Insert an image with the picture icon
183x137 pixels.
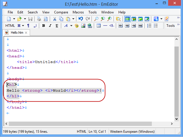(x=83, y=26)
